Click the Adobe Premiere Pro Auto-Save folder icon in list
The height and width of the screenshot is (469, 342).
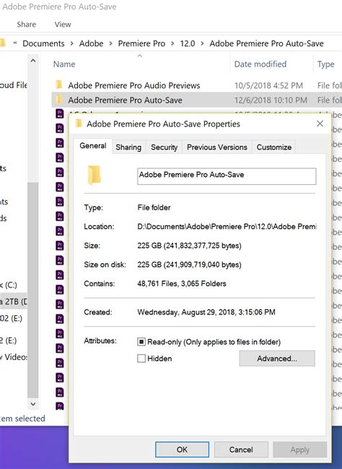point(59,100)
